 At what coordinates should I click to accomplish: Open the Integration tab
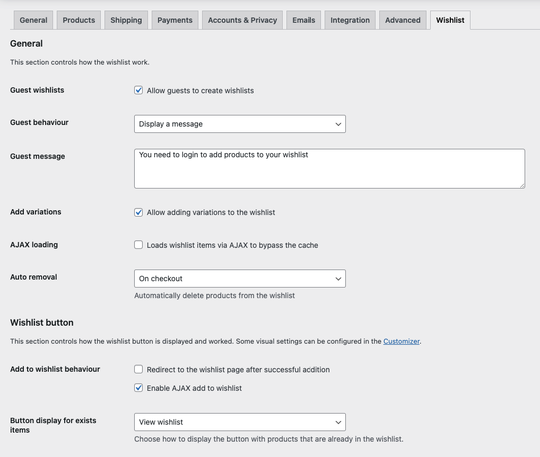350,20
